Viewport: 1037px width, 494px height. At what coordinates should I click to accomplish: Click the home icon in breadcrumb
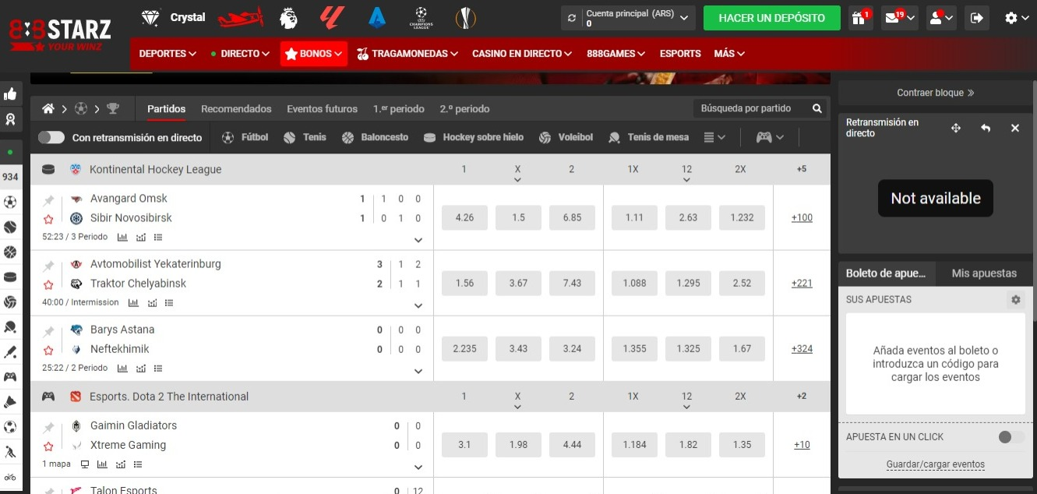pos(48,108)
